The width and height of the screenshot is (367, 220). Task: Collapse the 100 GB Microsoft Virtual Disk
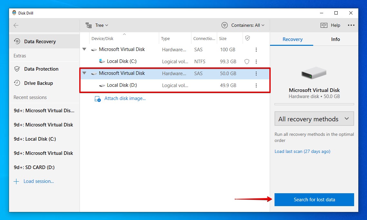point(84,49)
